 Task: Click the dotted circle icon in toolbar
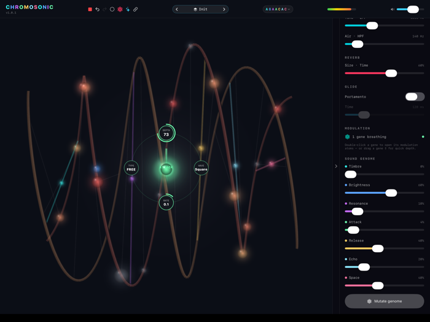pos(112,9)
